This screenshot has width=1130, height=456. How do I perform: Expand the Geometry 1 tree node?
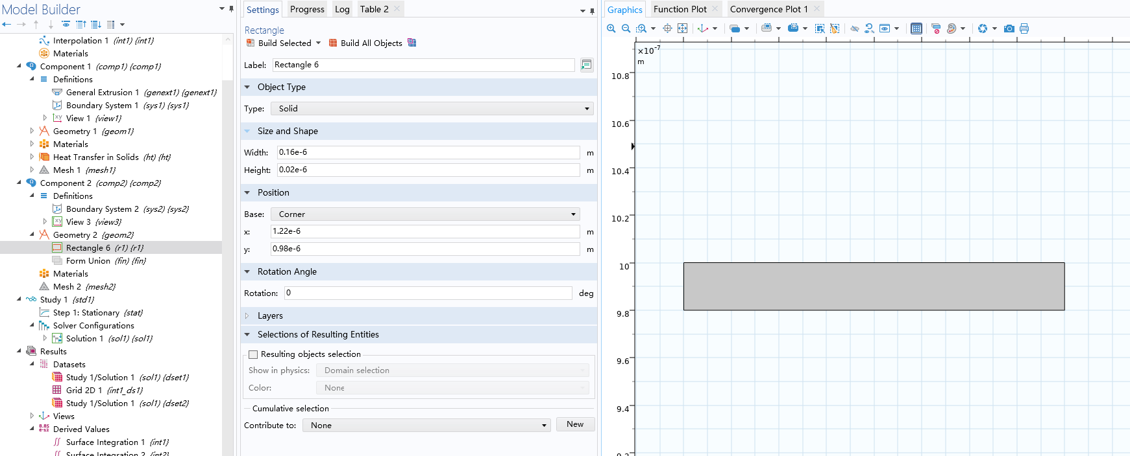pyautogui.click(x=32, y=131)
